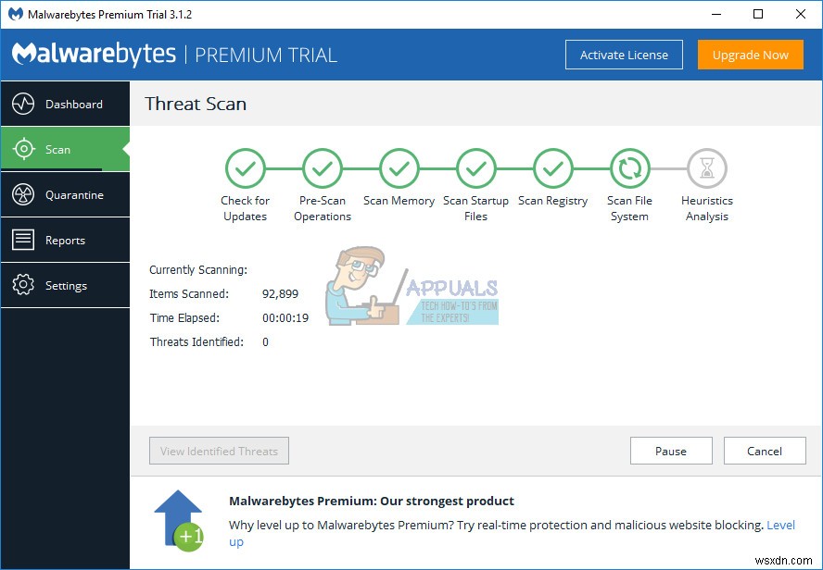This screenshot has height=570, width=823.
Task: Click the Threats Identified count 0
Action: click(x=266, y=342)
